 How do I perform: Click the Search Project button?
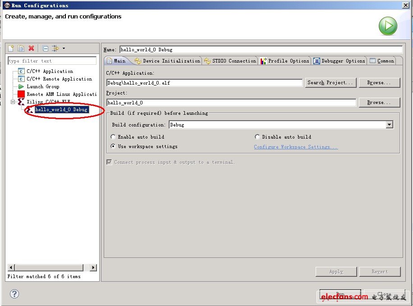coord(330,82)
